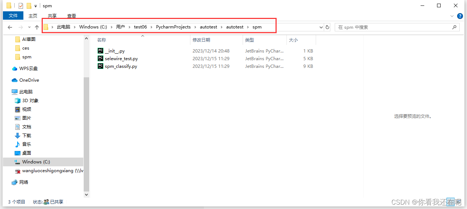Click the PyCharm icon of __init__.py
This screenshot has height=209, width=467.
click(100, 51)
